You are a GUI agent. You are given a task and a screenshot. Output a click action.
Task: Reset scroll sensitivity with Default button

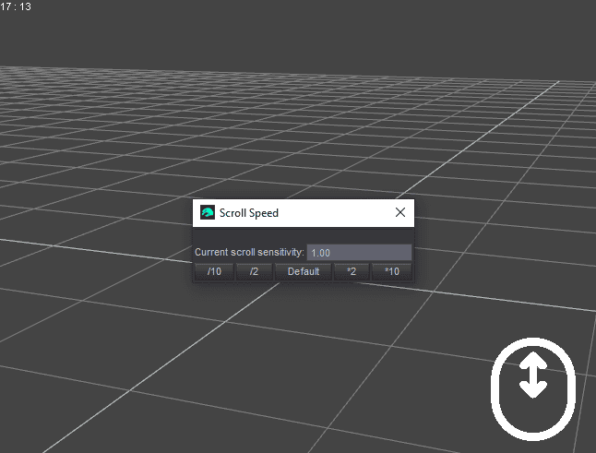[303, 271]
